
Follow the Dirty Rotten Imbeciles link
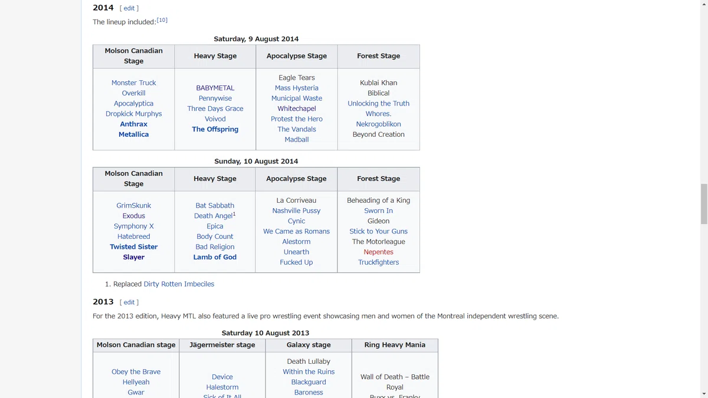(179, 284)
